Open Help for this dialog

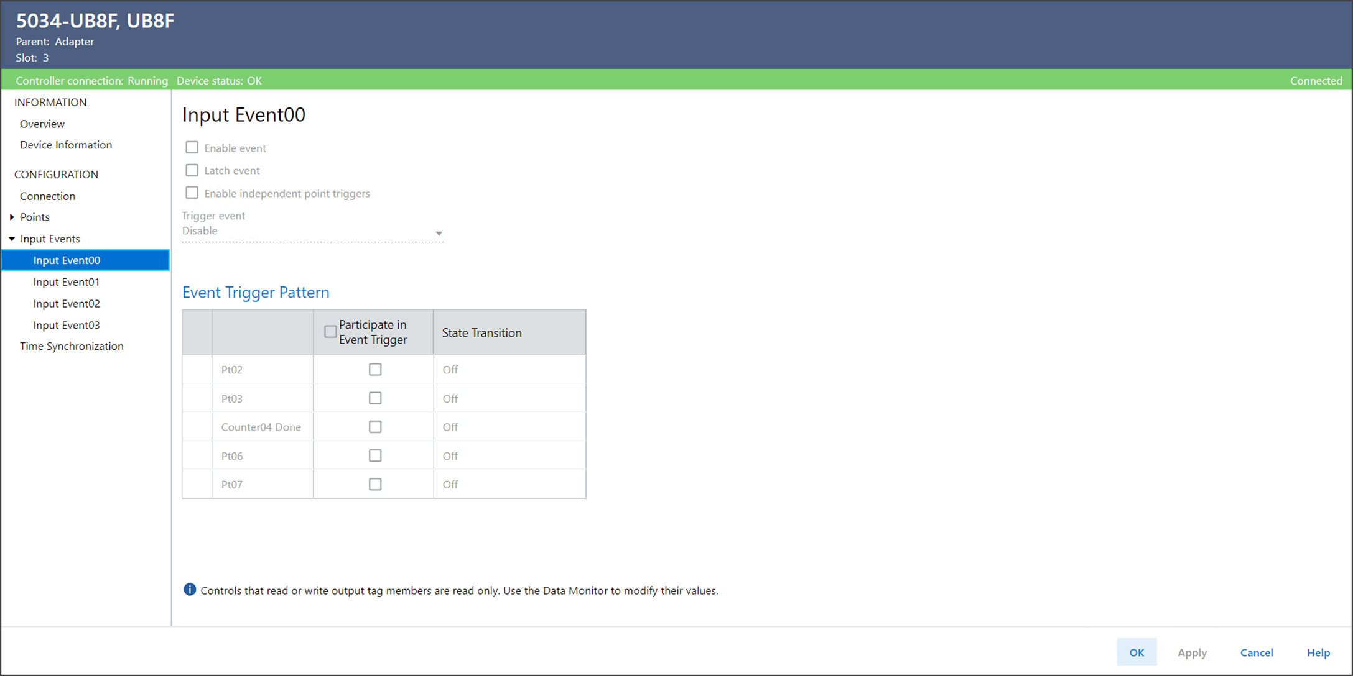[x=1318, y=652]
